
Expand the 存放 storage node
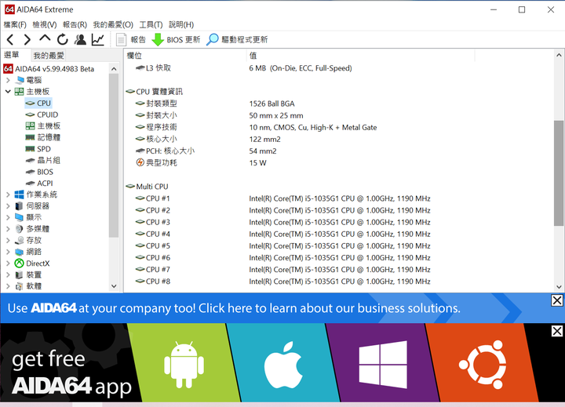click(x=8, y=240)
